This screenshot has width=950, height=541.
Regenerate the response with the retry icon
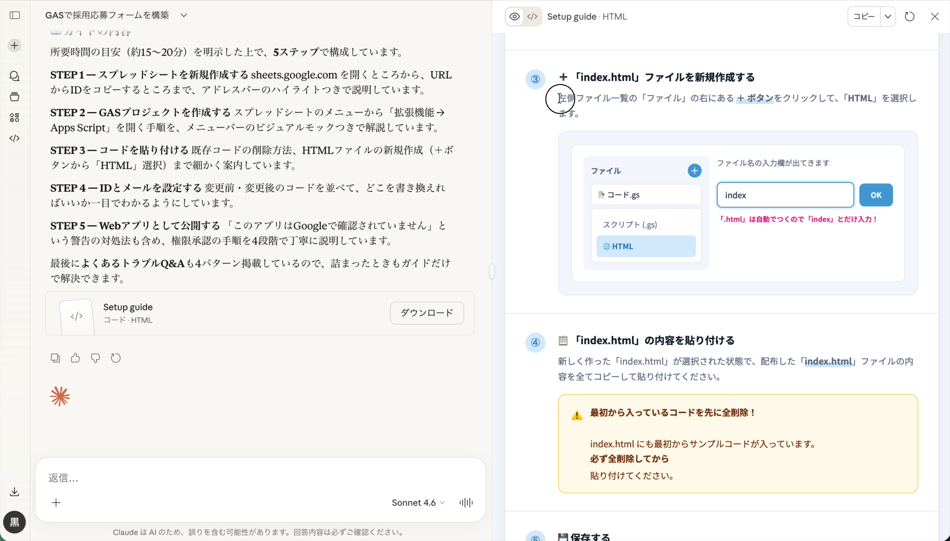[x=115, y=358]
